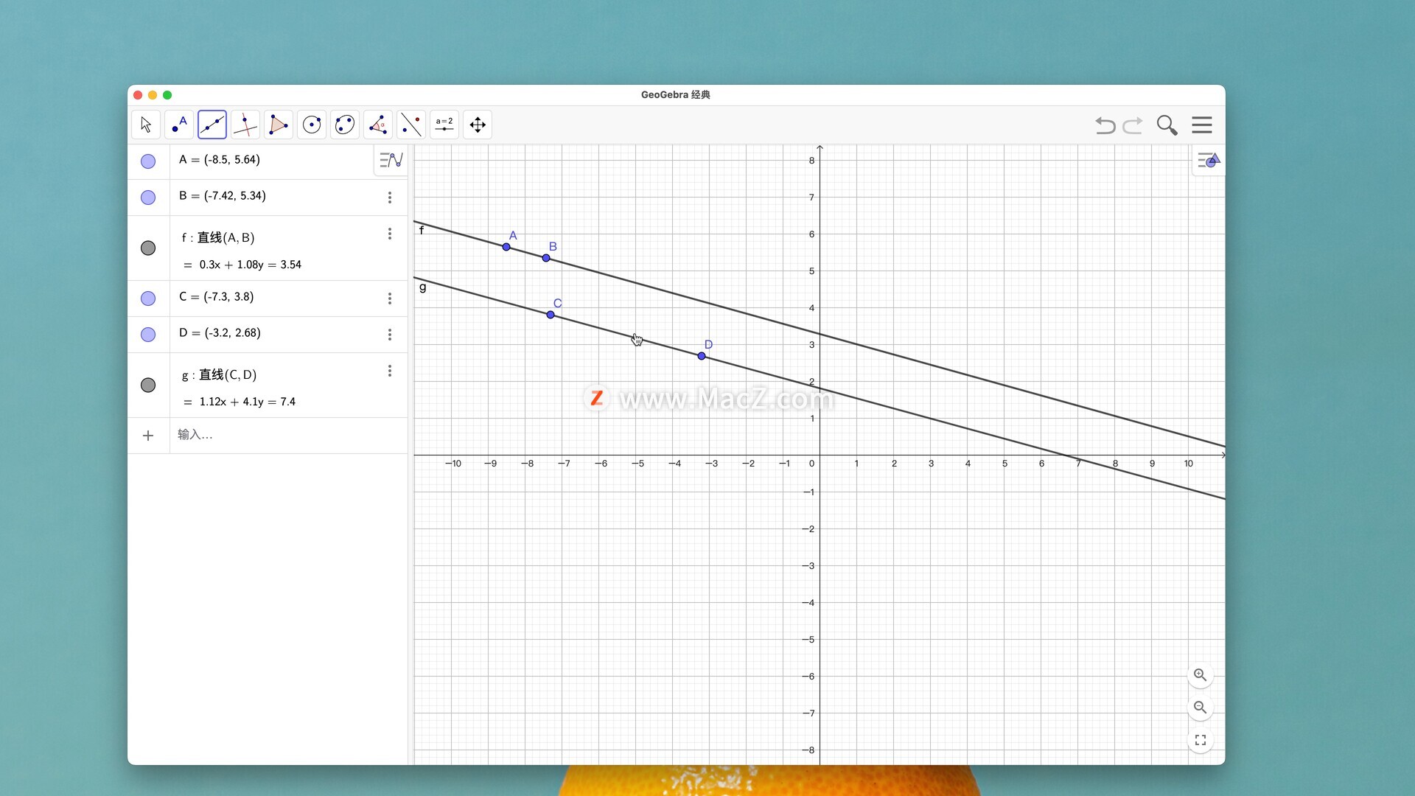This screenshot has height=796, width=1415.
Task: Select the Move graphics view tool
Action: pos(478,125)
